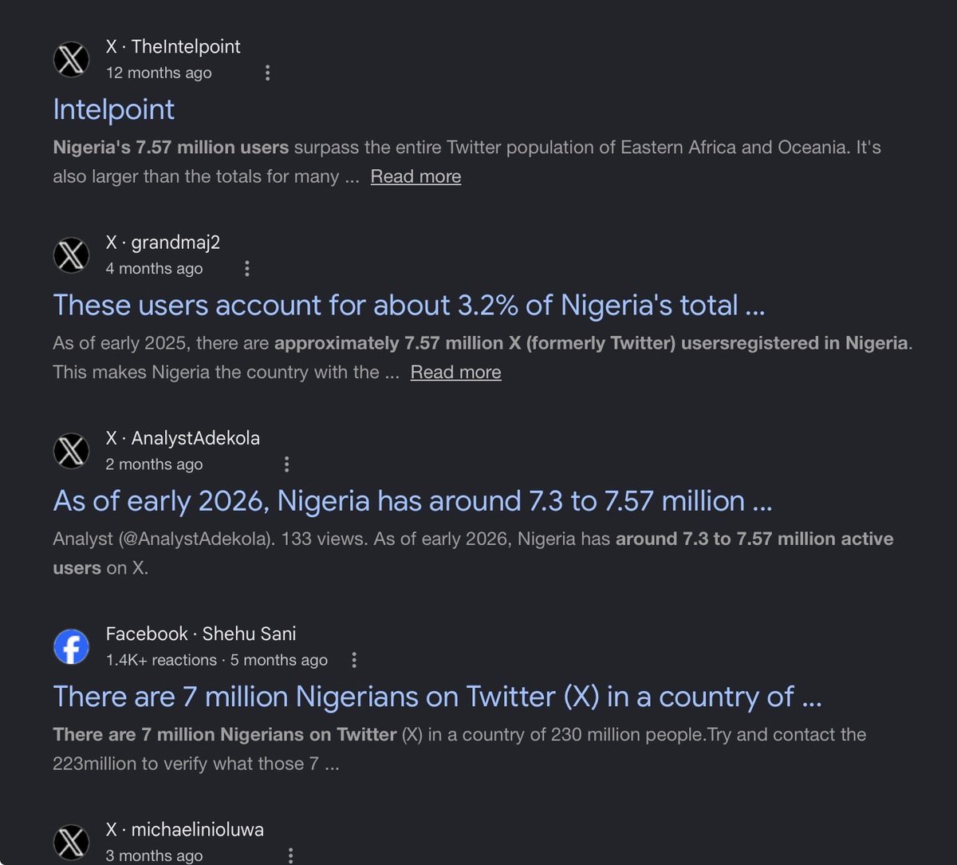Screen dimensions: 957x865
Task: Click the 'Facebook · Shehu Sani' source label
Action: coord(201,634)
